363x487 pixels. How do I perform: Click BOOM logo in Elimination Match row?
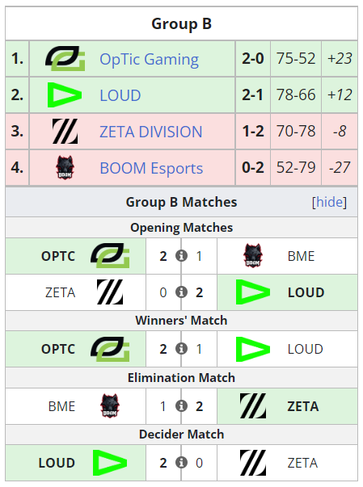coord(110,406)
